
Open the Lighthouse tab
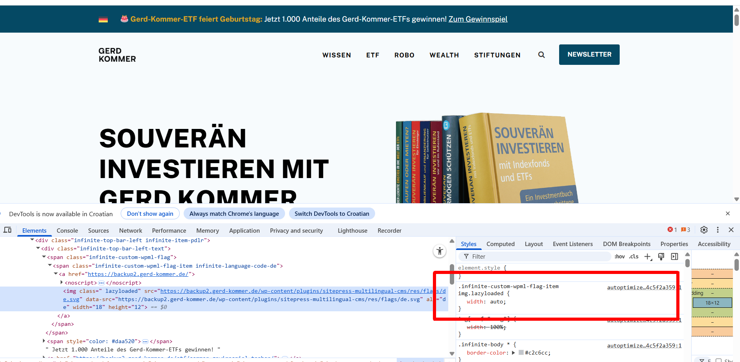(353, 231)
